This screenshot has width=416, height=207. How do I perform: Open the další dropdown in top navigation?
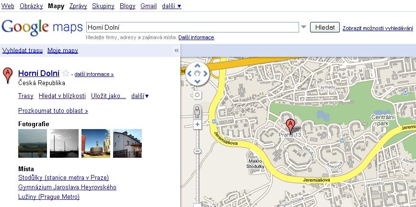pos(172,6)
